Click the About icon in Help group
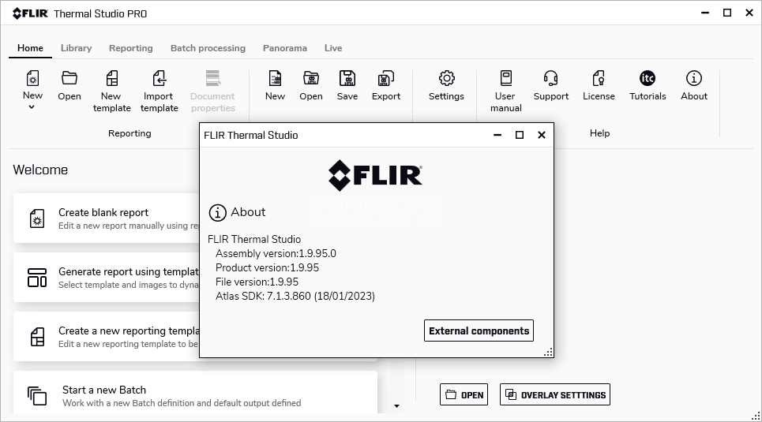 [694, 78]
